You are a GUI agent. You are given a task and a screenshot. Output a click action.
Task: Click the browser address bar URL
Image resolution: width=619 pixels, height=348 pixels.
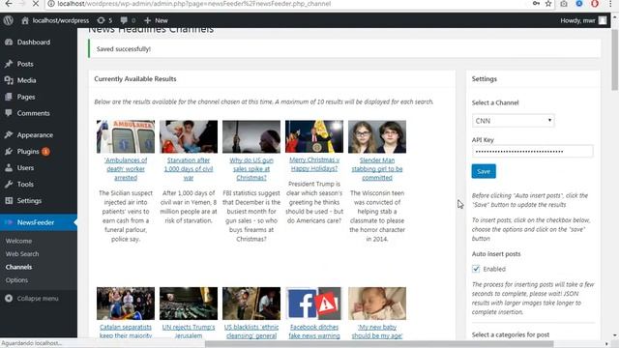pyautogui.click(x=194, y=4)
